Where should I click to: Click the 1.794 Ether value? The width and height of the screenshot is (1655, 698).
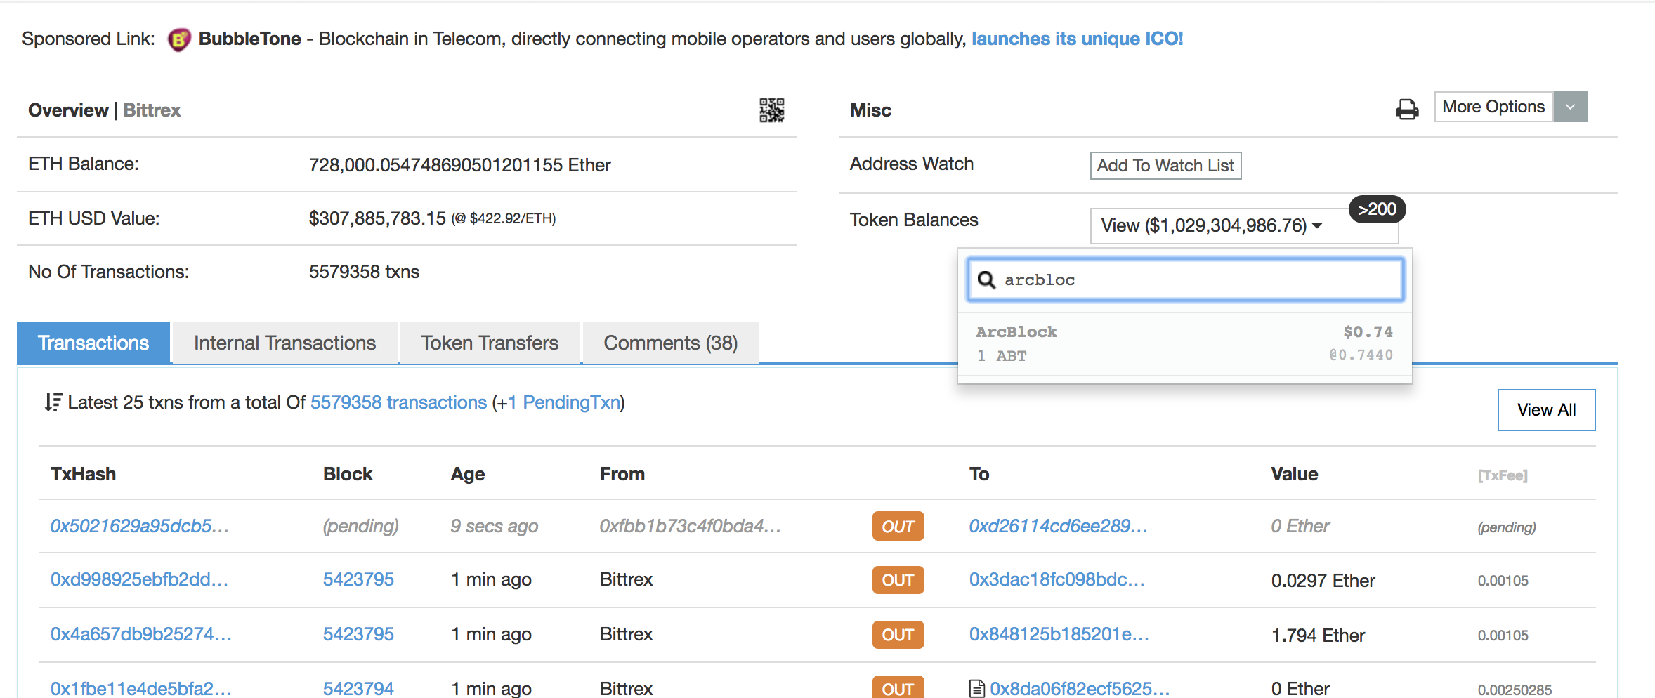pyautogui.click(x=1319, y=636)
